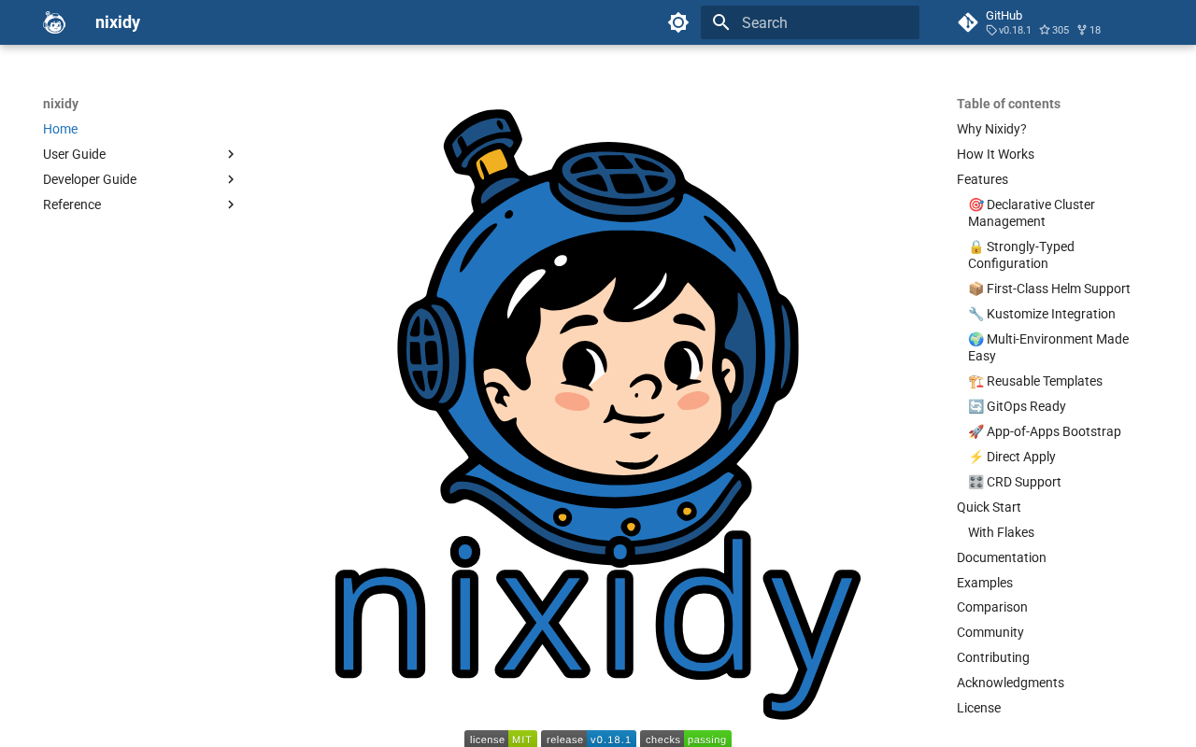Image resolution: width=1196 pixels, height=747 pixels.
Task: Click the Table of contents heading
Action: coord(1008,104)
